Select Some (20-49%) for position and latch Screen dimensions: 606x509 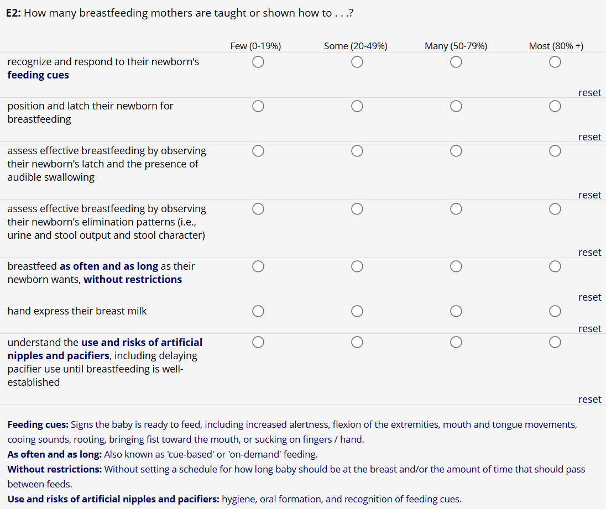[357, 106]
